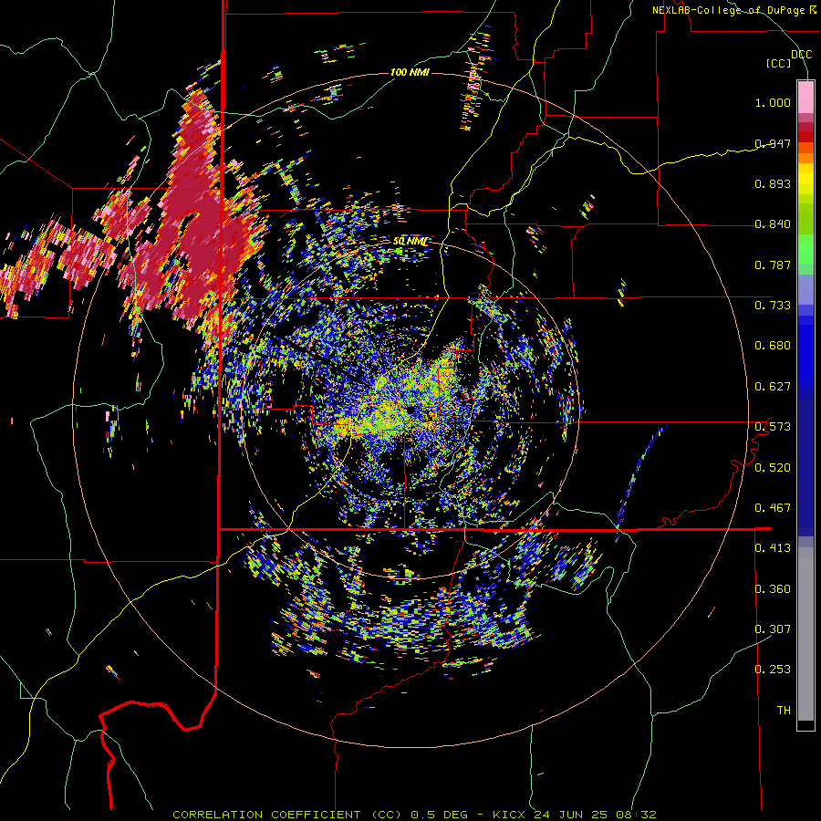This screenshot has width=821, height=821.
Task: Click the 0.253 legend value
Action: coord(773,670)
